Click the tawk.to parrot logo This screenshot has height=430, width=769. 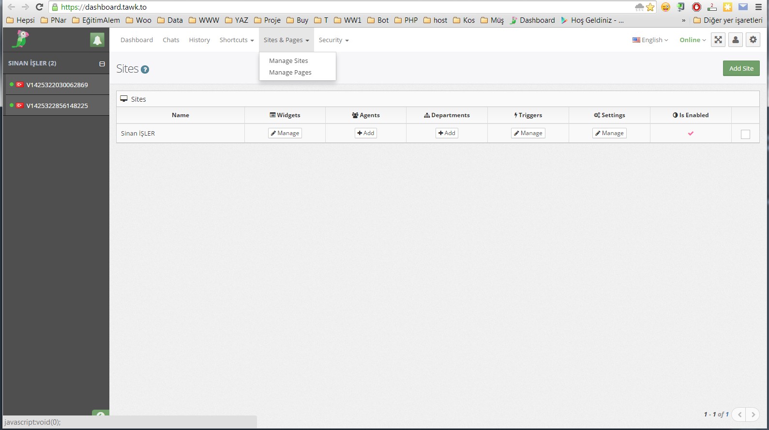pyautogui.click(x=20, y=40)
